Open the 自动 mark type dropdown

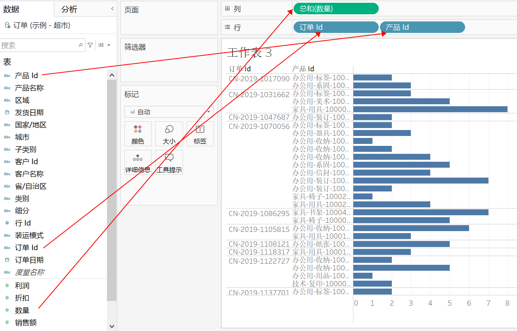pyautogui.click(x=169, y=112)
